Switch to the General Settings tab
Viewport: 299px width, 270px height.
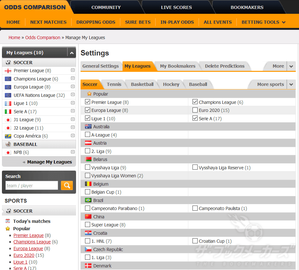pyautogui.click(x=100, y=66)
